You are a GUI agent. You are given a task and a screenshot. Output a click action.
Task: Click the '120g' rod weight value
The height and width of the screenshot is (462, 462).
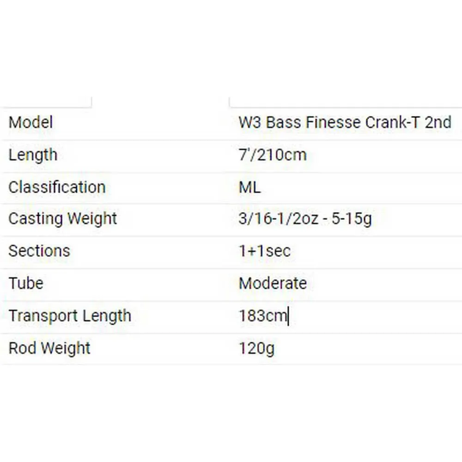pos(256,348)
